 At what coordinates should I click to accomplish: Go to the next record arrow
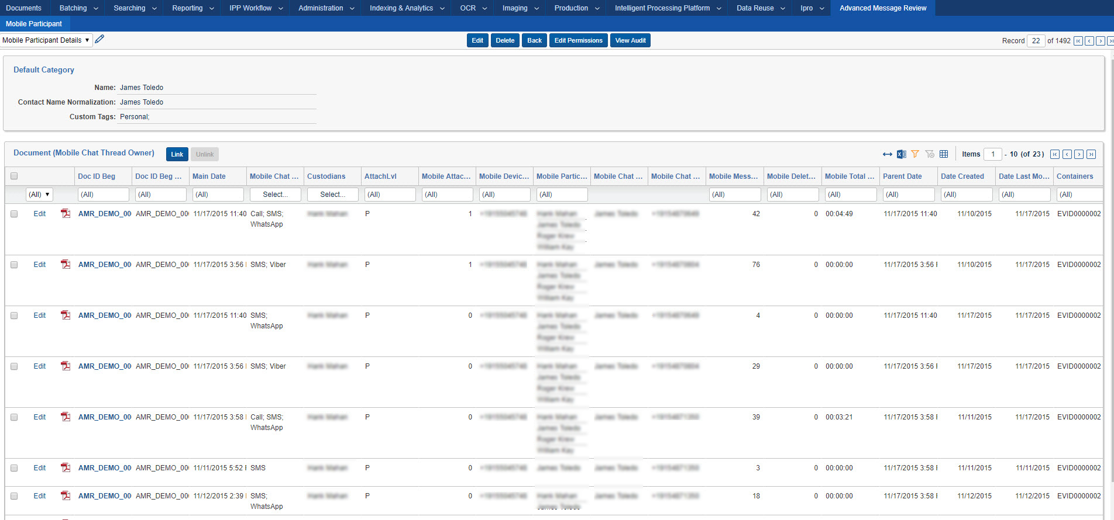coord(1100,41)
